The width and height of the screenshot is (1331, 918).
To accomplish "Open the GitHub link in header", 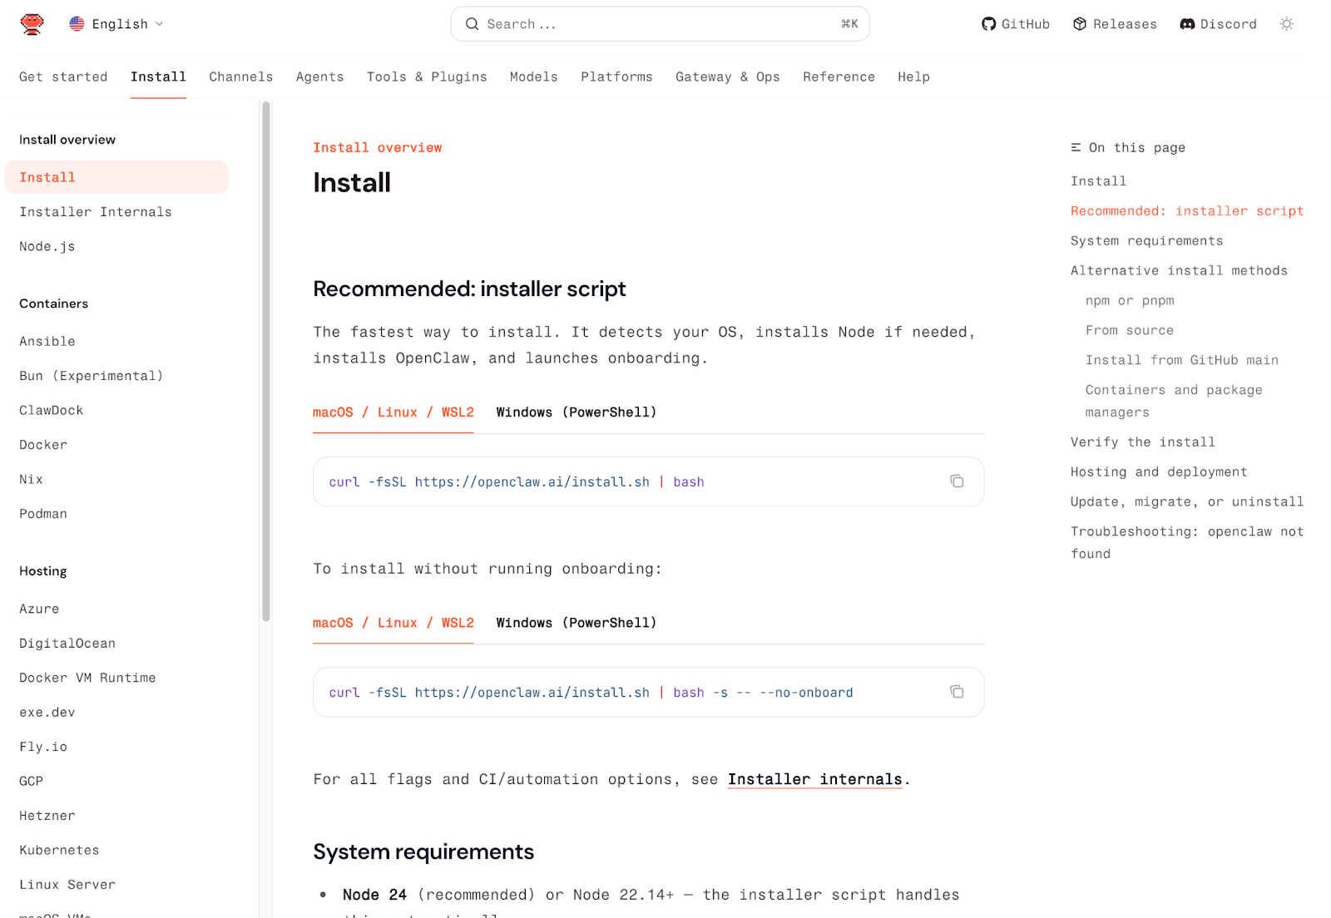I will point(1015,24).
